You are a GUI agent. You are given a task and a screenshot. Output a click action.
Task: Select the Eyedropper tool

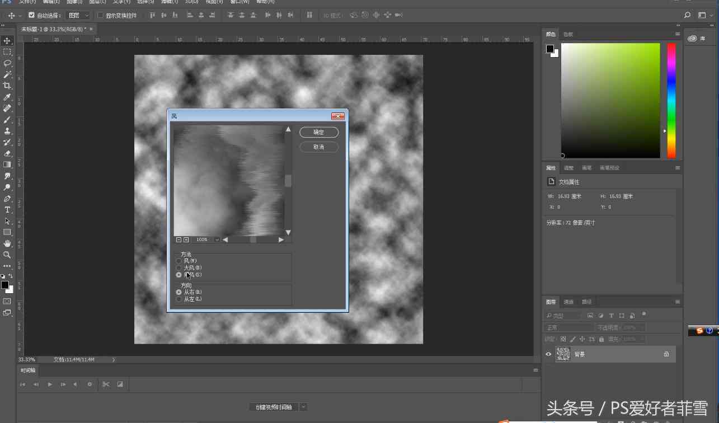click(x=7, y=97)
